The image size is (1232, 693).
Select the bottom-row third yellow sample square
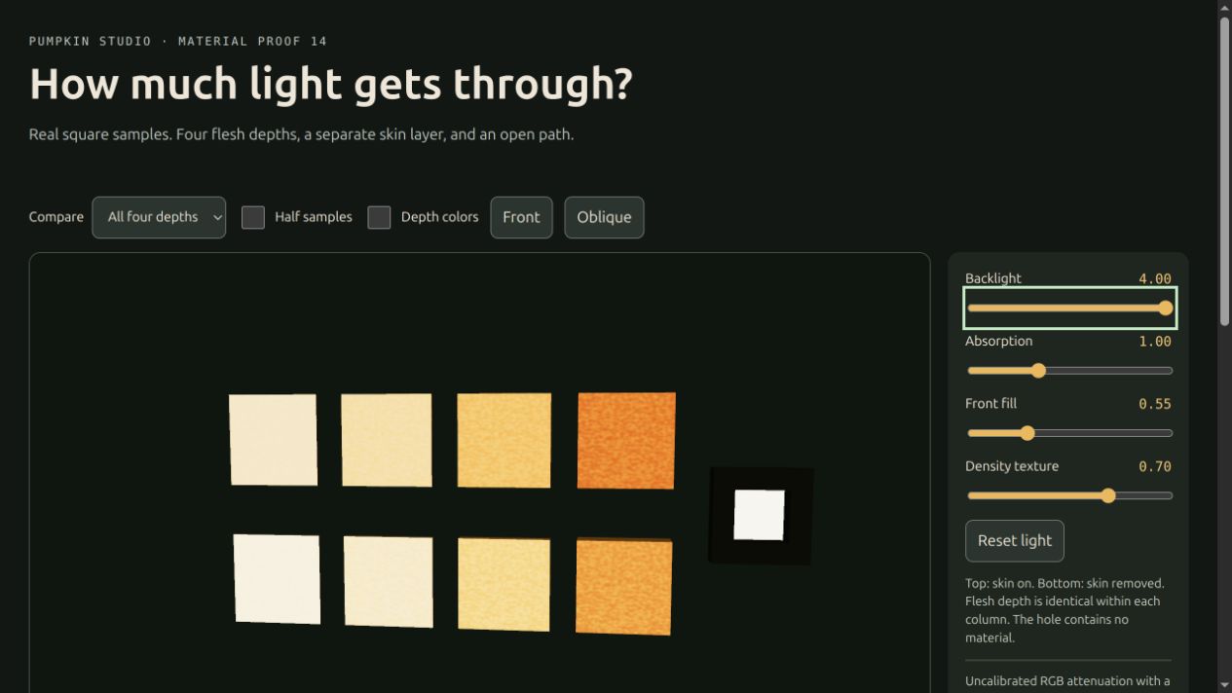click(504, 584)
